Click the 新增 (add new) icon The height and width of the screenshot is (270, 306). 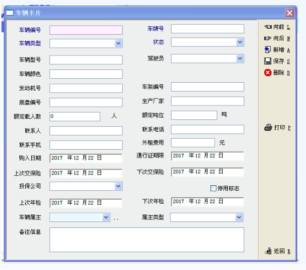coord(268,50)
